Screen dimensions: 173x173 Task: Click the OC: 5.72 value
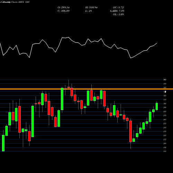118,8
